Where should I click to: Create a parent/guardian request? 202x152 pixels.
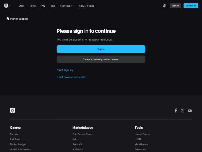click(101, 59)
